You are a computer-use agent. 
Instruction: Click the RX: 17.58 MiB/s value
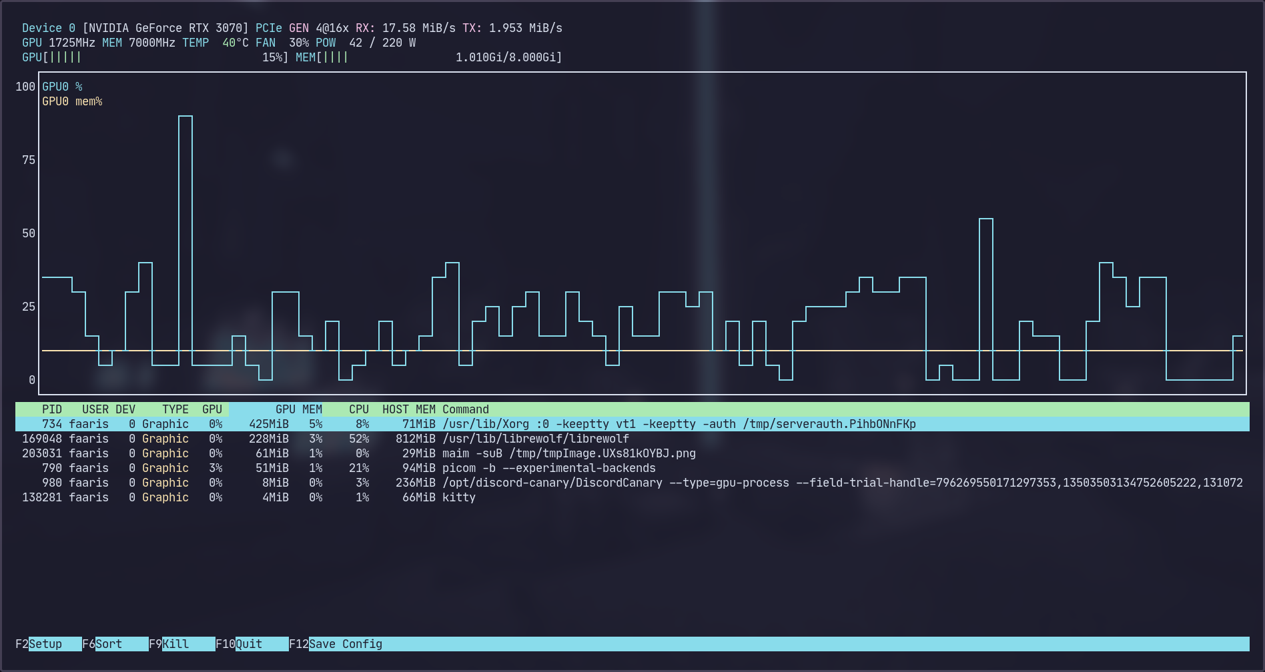pos(406,28)
